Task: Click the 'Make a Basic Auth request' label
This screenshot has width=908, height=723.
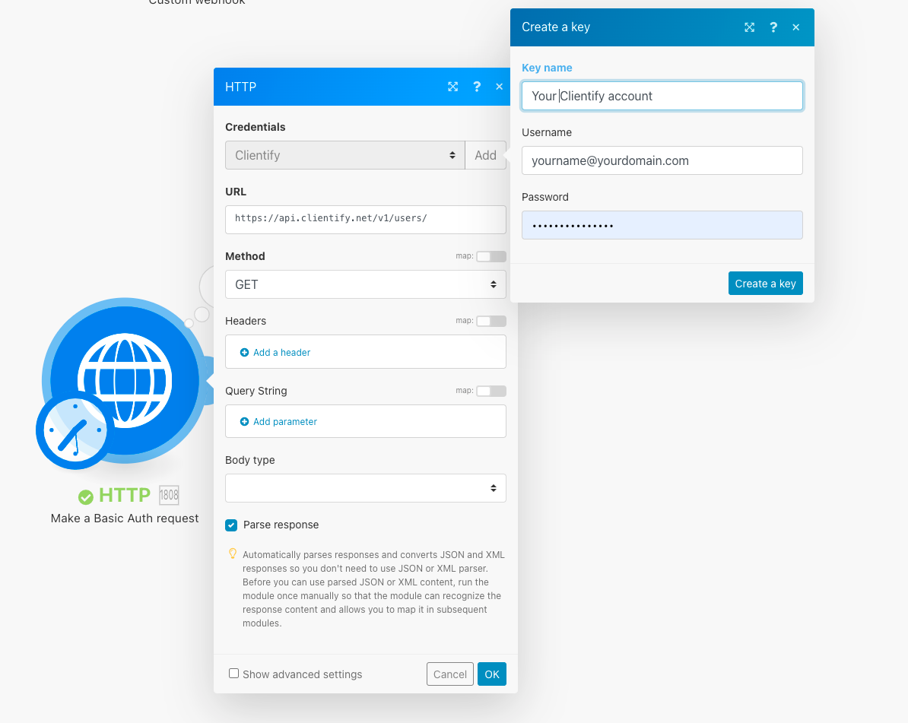Action: (x=125, y=518)
